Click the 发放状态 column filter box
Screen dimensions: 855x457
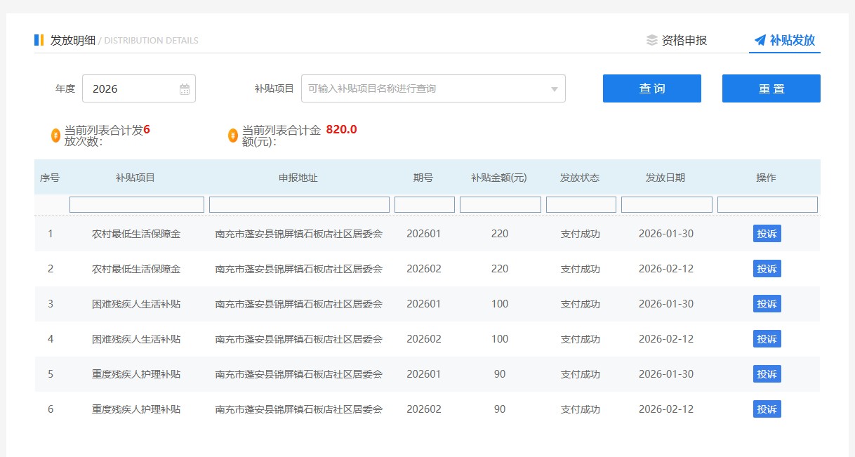(x=581, y=204)
